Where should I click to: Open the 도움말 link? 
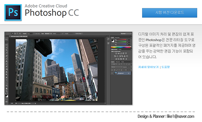tap(165, 67)
